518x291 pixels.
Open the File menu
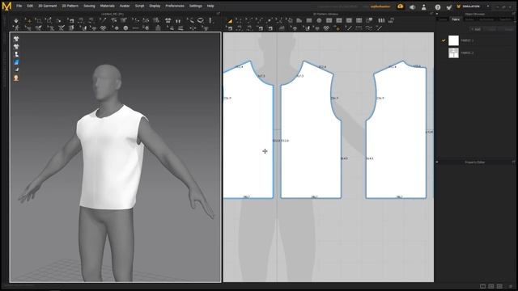(19, 6)
